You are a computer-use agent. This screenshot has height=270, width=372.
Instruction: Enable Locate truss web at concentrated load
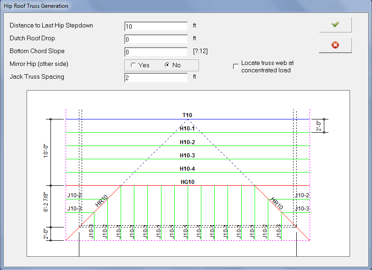click(x=236, y=66)
